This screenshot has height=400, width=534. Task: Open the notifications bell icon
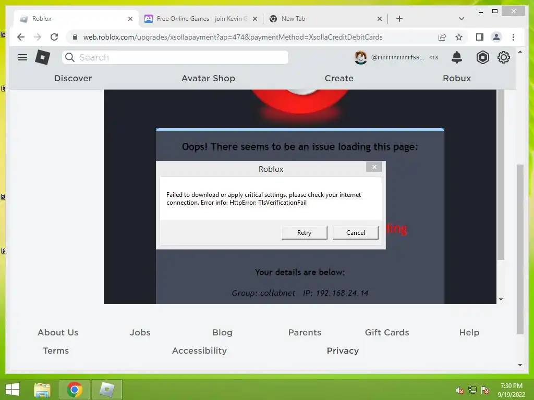(x=457, y=57)
